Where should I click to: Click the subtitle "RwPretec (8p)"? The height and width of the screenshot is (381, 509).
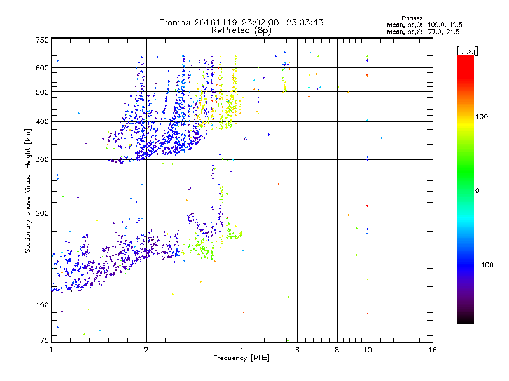point(241,30)
